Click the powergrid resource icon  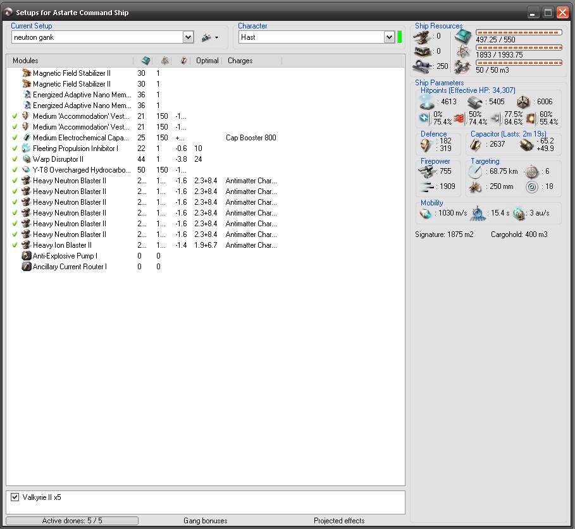[x=463, y=52]
